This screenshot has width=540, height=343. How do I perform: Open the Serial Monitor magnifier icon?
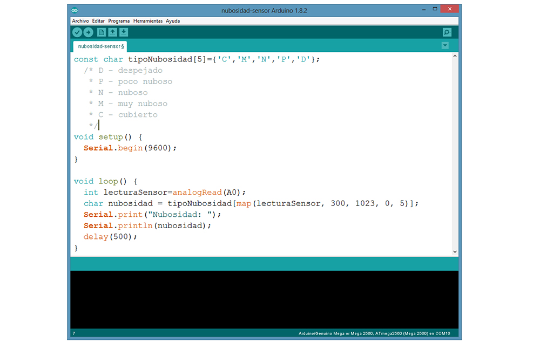click(447, 32)
